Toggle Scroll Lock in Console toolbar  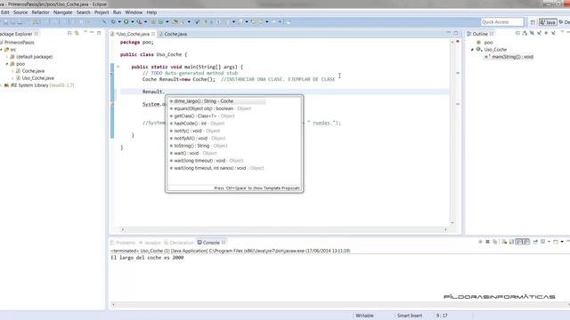[511, 242]
